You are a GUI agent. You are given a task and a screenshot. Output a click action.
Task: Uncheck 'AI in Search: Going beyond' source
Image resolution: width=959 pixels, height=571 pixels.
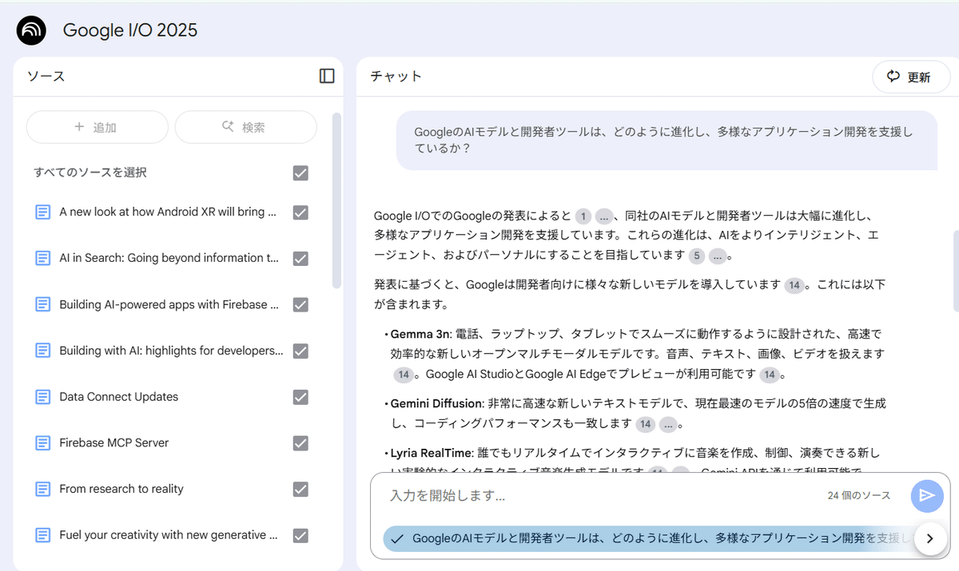click(300, 259)
